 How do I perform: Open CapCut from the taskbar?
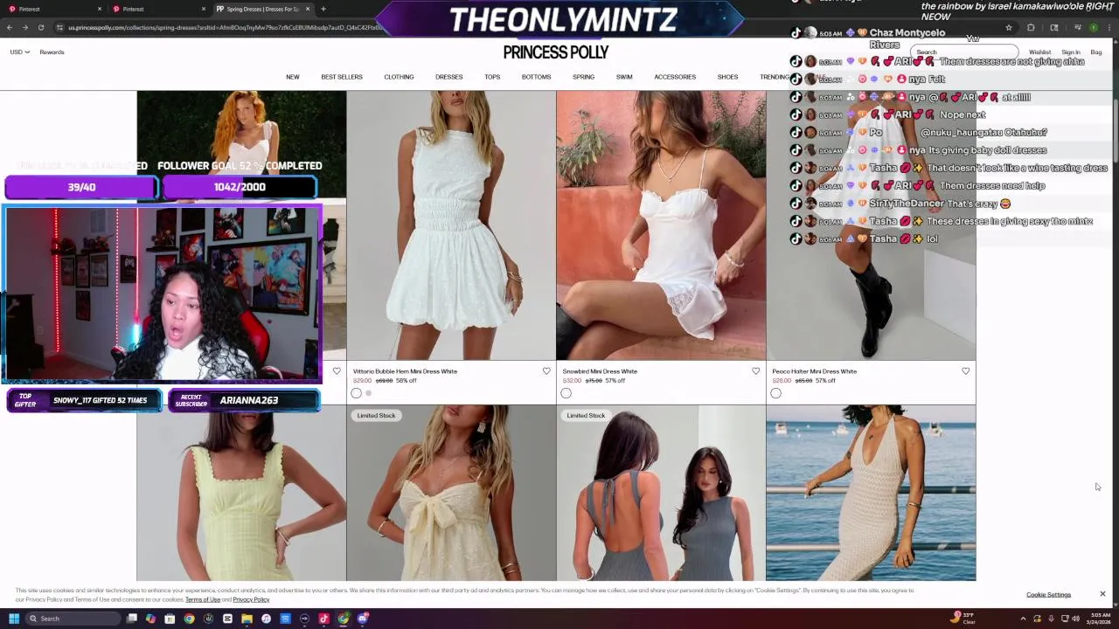pos(227,619)
